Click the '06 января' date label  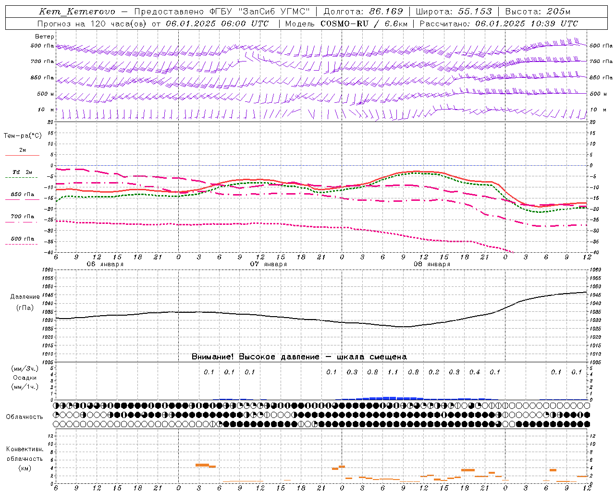click(x=105, y=264)
